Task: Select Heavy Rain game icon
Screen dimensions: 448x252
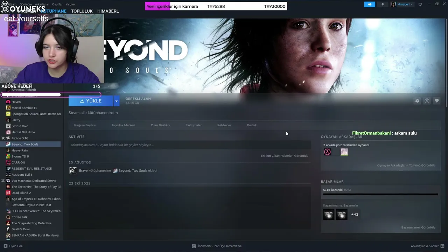Action: [8, 150]
